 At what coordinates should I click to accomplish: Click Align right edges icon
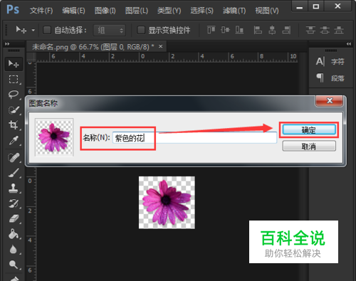(x=286, y=30)
